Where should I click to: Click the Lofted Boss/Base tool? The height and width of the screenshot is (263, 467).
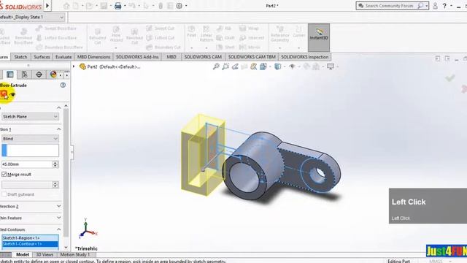tap(57, 38)
